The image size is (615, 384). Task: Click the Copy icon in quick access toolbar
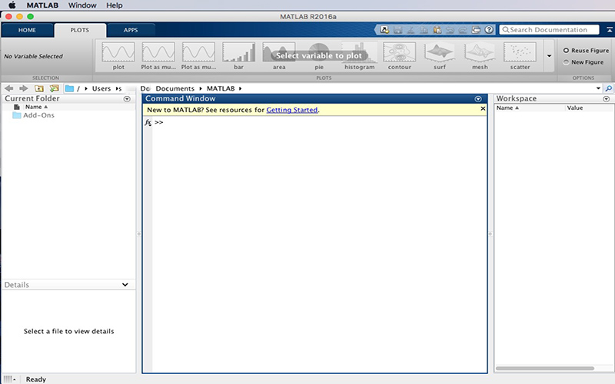click(x=424, y=30)
